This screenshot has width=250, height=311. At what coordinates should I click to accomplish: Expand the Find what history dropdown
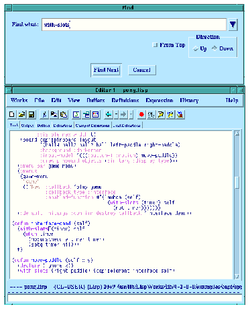[233, 24]
